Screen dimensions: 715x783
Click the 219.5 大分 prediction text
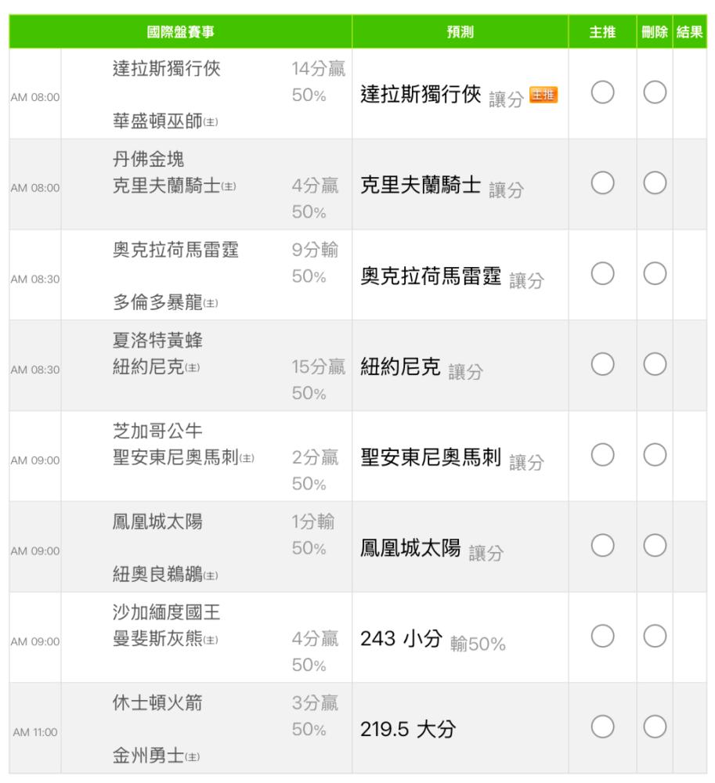pyautogui.click(x=408, y=729)
